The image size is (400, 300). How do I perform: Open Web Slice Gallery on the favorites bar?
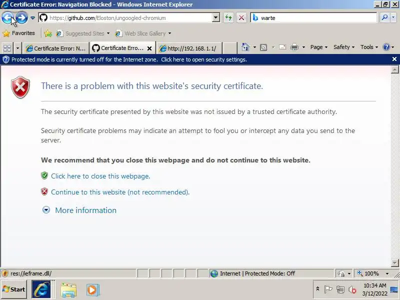pyautogui.click(x=143, y=33)
